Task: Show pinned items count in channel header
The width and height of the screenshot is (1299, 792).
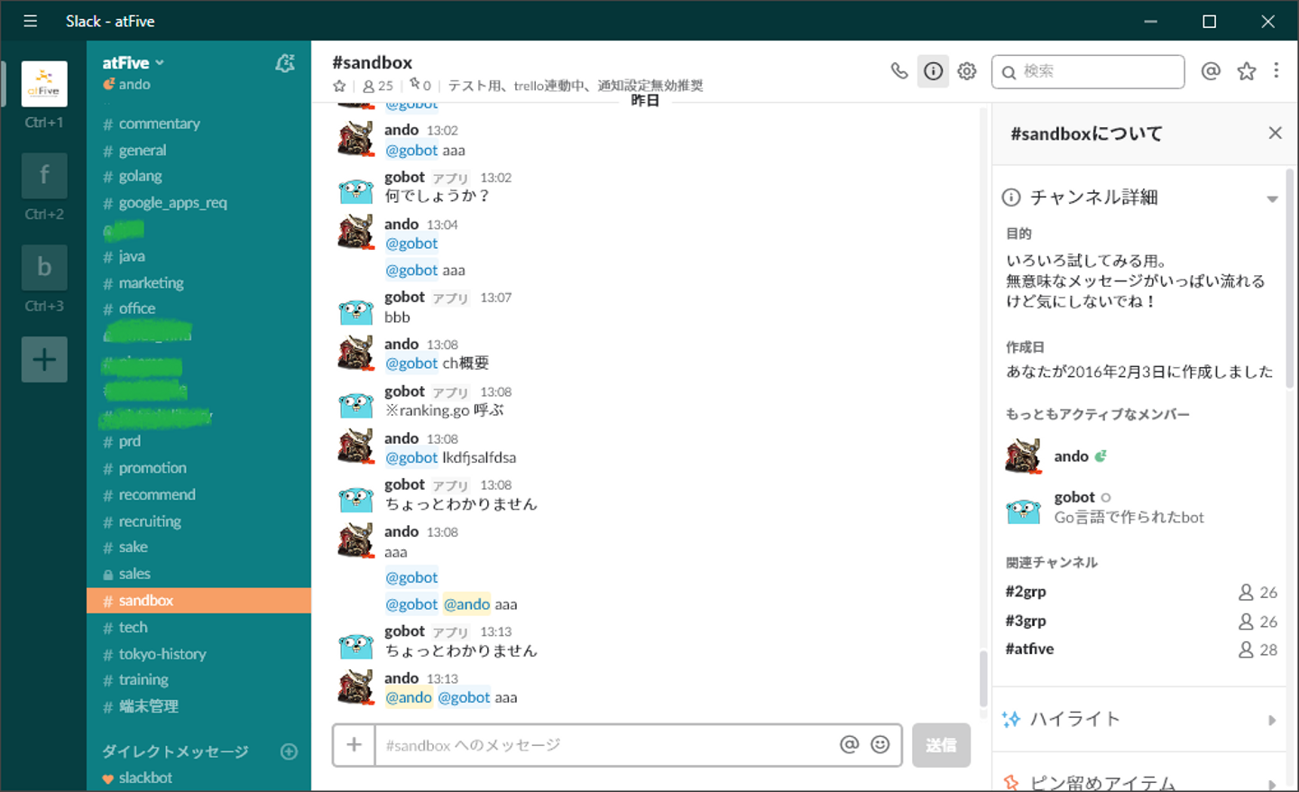Action: pyautogui.click(x=420, y=85)
